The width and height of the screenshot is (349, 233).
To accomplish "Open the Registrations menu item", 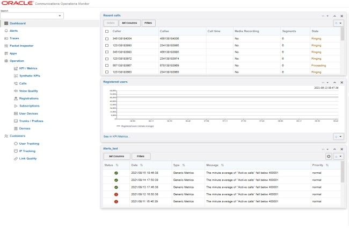I will (28, 98).
